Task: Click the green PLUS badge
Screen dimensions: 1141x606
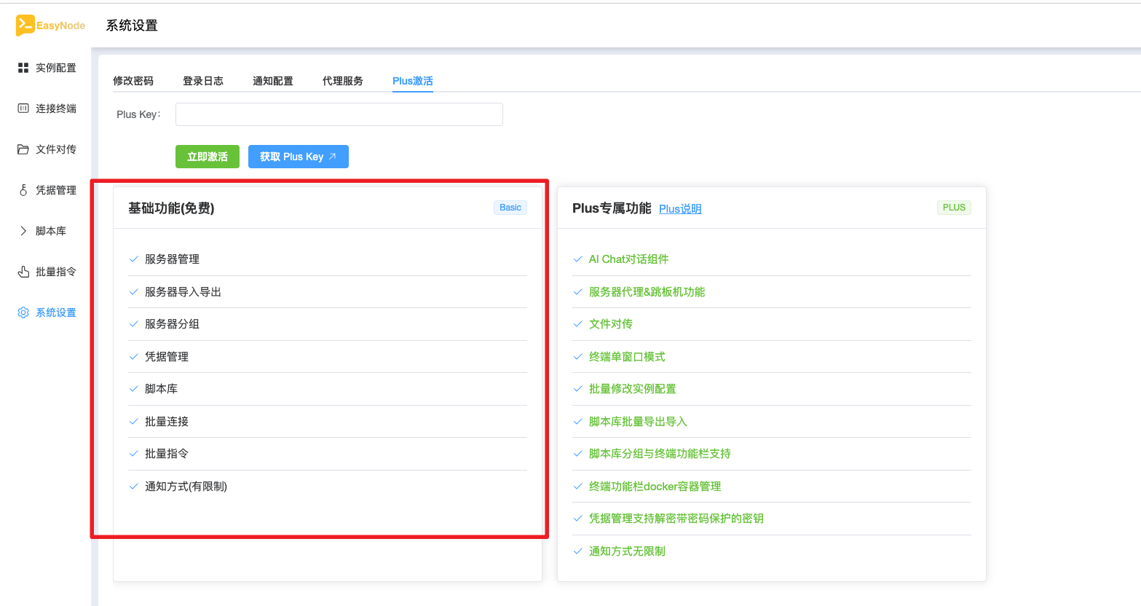Action: tap(954, 208)
